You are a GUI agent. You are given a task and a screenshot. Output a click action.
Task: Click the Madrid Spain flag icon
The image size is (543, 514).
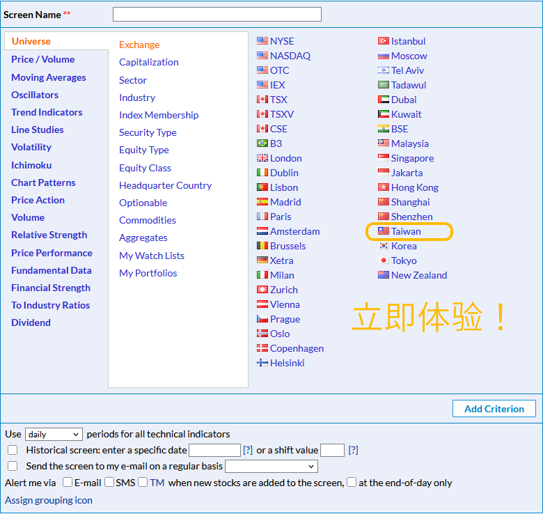coord(262,201)
